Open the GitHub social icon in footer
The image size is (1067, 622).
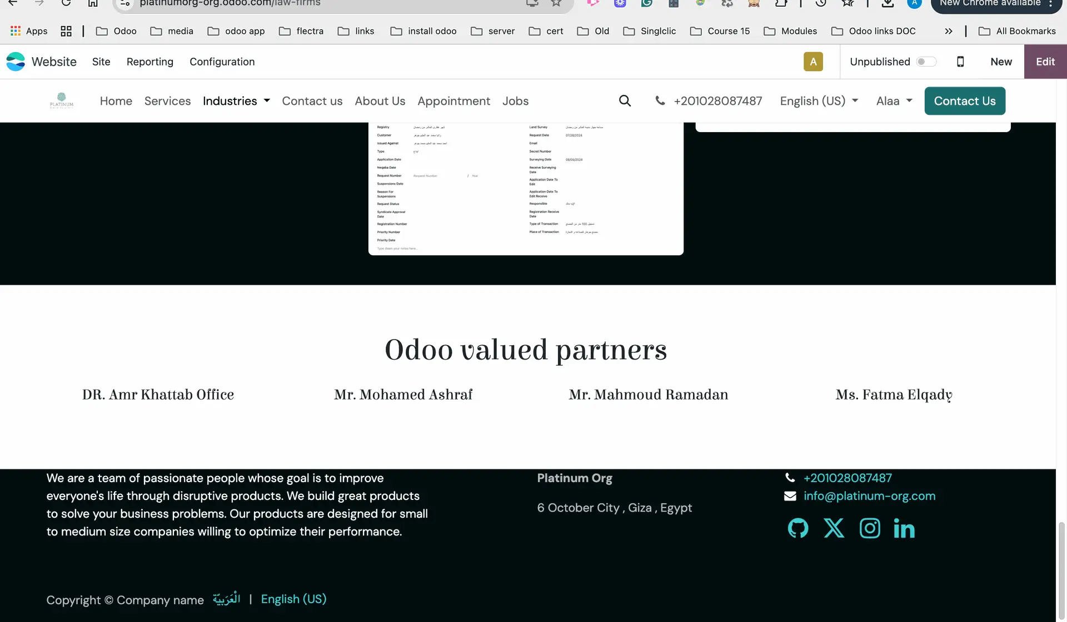tap(798, 528)
